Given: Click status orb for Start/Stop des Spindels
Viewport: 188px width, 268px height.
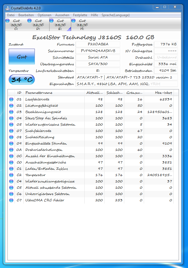Looking at the screenshot, I should 11,118.
